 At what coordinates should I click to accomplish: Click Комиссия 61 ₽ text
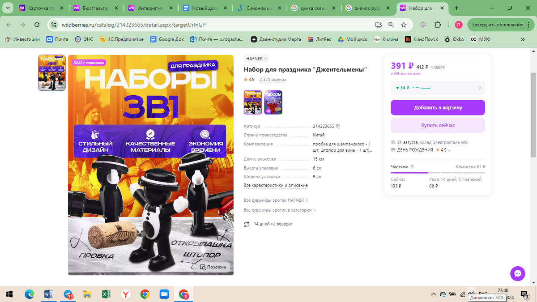[470, 167]
